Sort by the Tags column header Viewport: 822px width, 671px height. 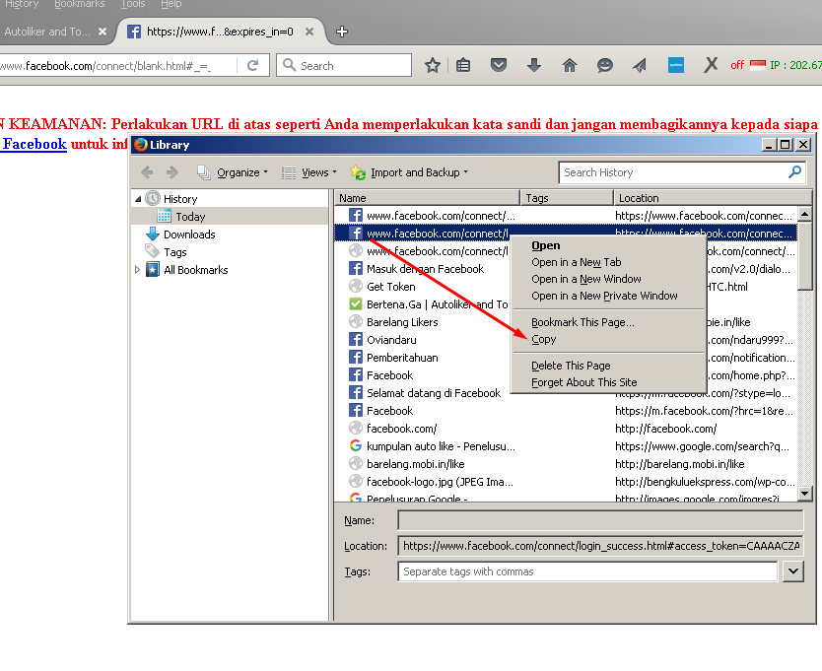click(x=567, y=198)
